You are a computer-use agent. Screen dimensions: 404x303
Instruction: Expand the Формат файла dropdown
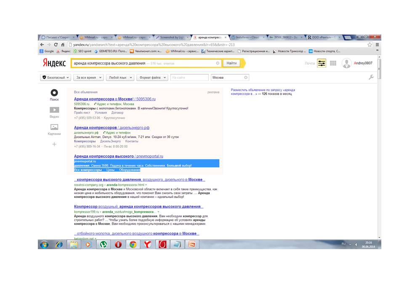point(152,77)
